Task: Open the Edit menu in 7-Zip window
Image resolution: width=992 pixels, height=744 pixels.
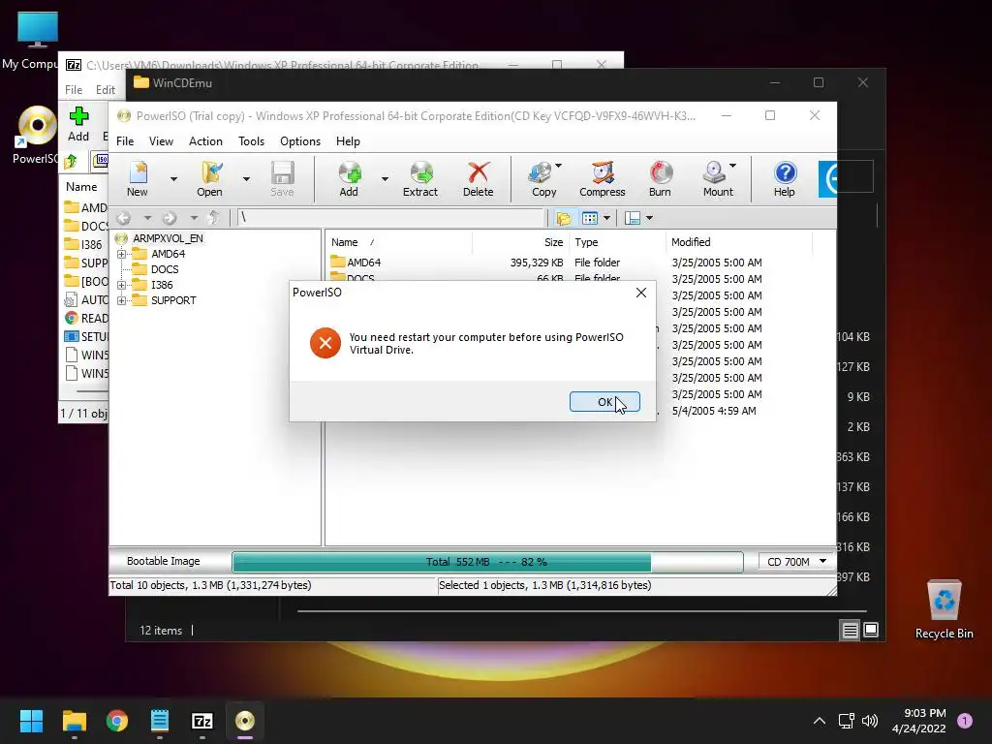Action: click(105, 90)
